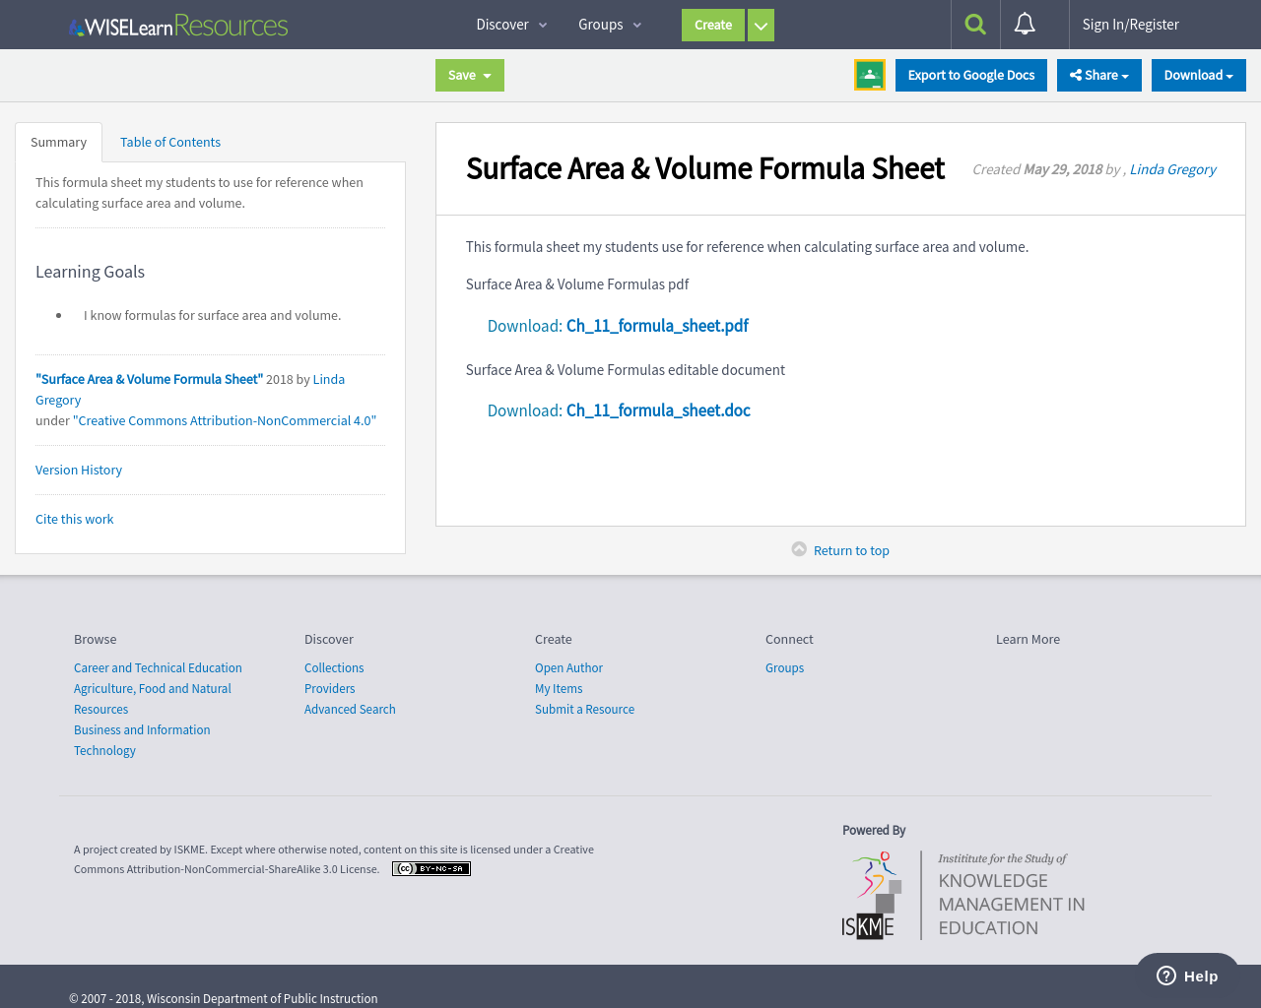The width and height of the screenshot is (1261, 1008).
Task: Expand the Discover menu
Action: point(511,25)
